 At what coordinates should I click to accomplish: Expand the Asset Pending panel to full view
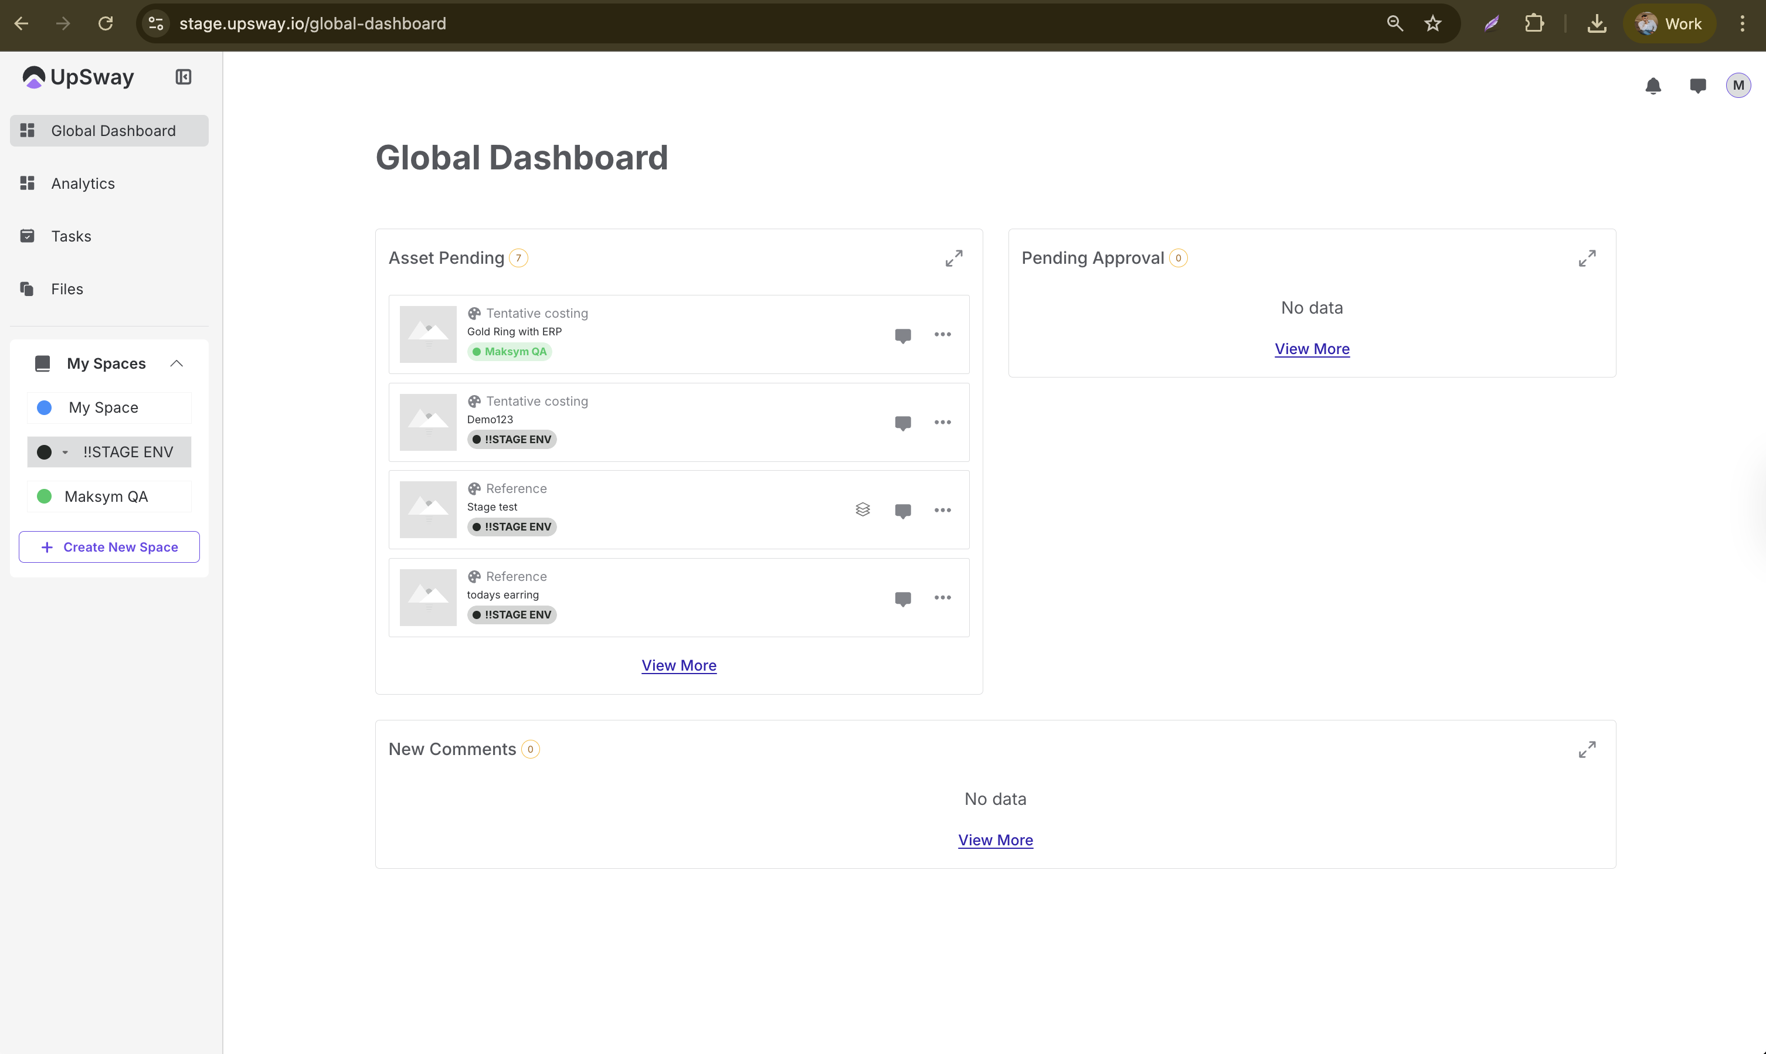(x=953, y=258)
